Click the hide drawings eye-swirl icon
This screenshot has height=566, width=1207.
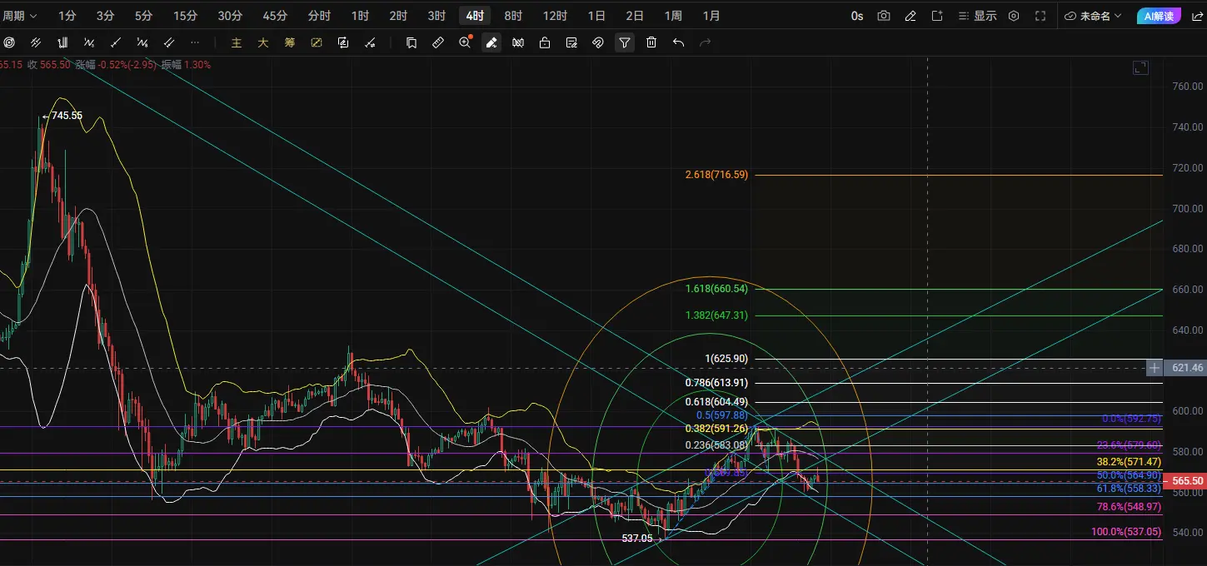(x=598, y=42)
